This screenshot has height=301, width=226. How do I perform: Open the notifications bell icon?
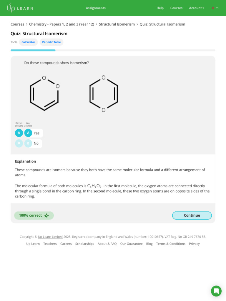[x=213, y=8]
